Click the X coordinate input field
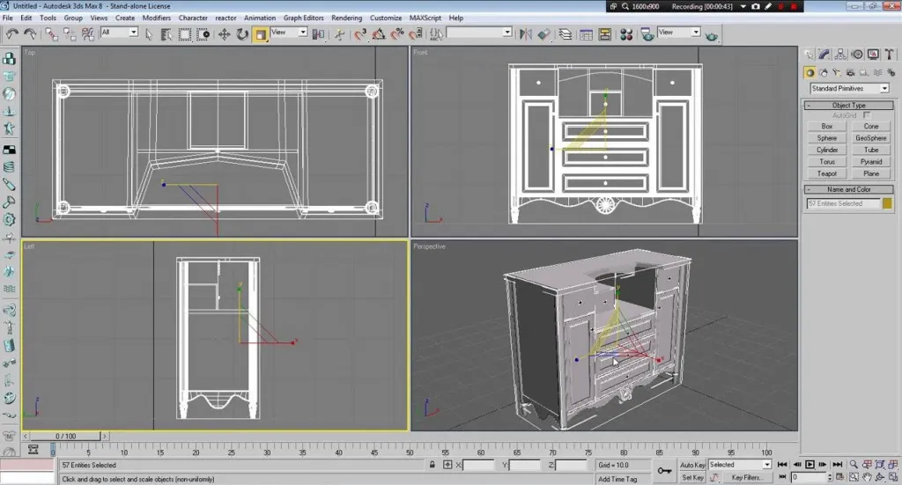The height and width of the screenshot is (485, 902). tap(478, 465)
